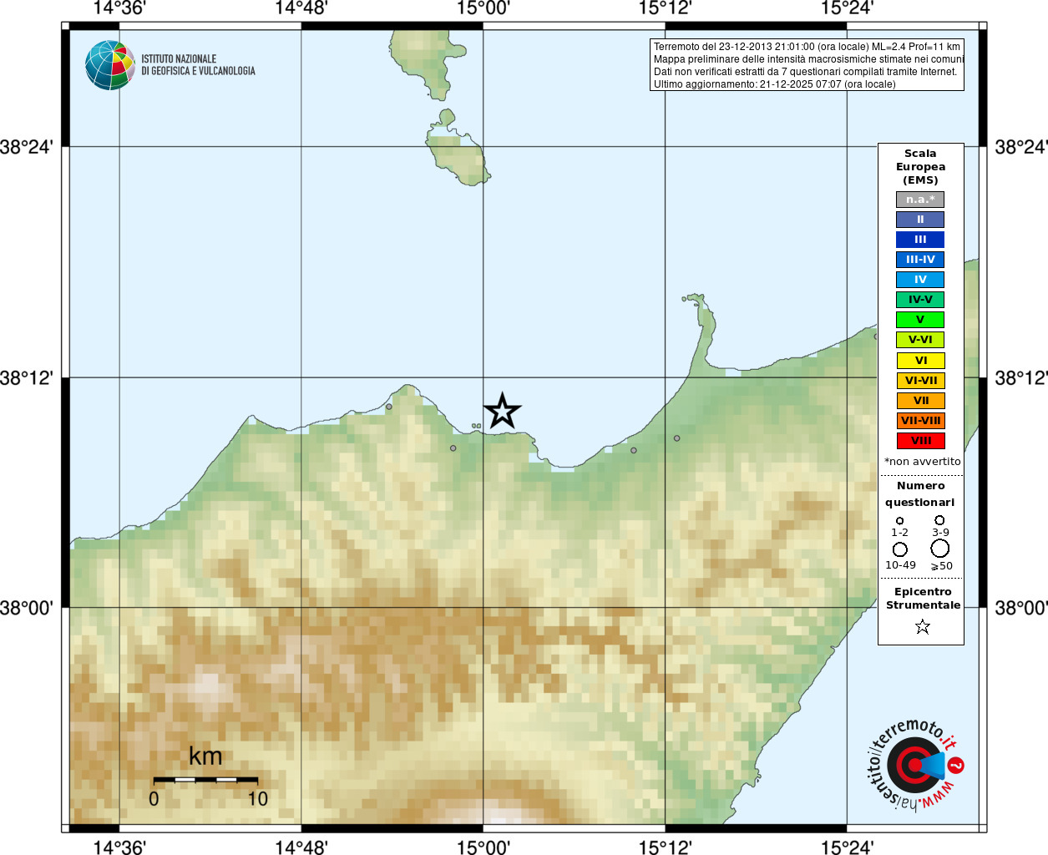Click the 3-9 questionnaires circle in legend

click(x=939, y=520)
